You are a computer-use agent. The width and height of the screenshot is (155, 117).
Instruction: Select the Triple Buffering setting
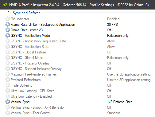coord(21,85)
